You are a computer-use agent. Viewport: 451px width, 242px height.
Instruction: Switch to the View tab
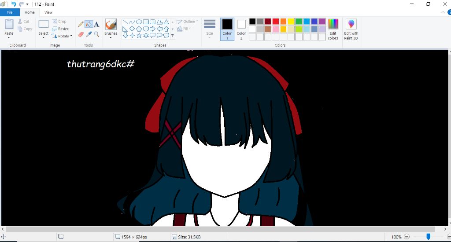tap(48, 12)
